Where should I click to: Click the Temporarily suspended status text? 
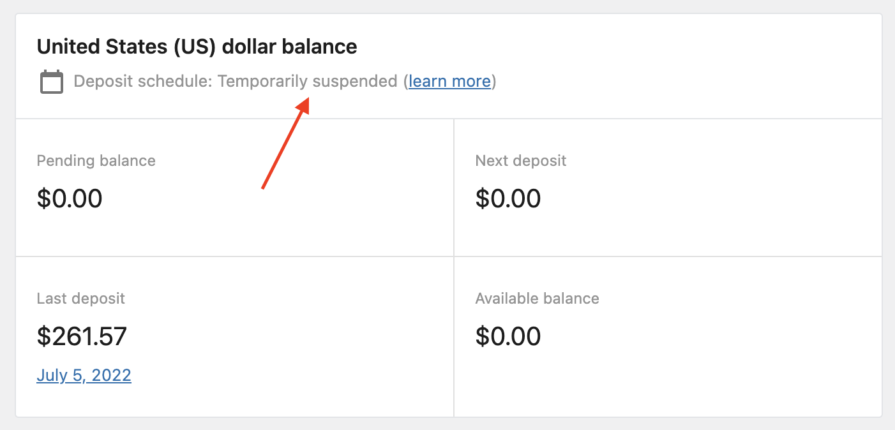[308, 81]
